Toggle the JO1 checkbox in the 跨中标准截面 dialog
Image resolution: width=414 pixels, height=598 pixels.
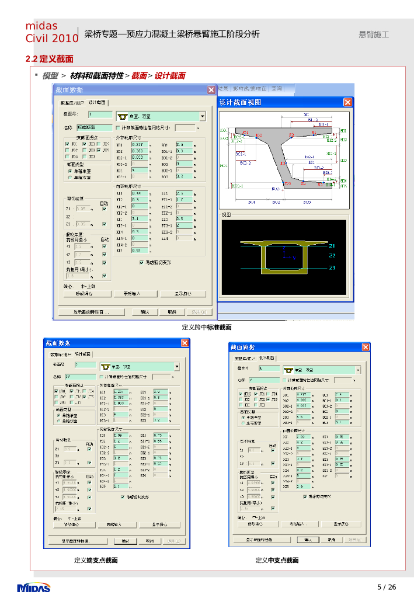pos(67,143)
